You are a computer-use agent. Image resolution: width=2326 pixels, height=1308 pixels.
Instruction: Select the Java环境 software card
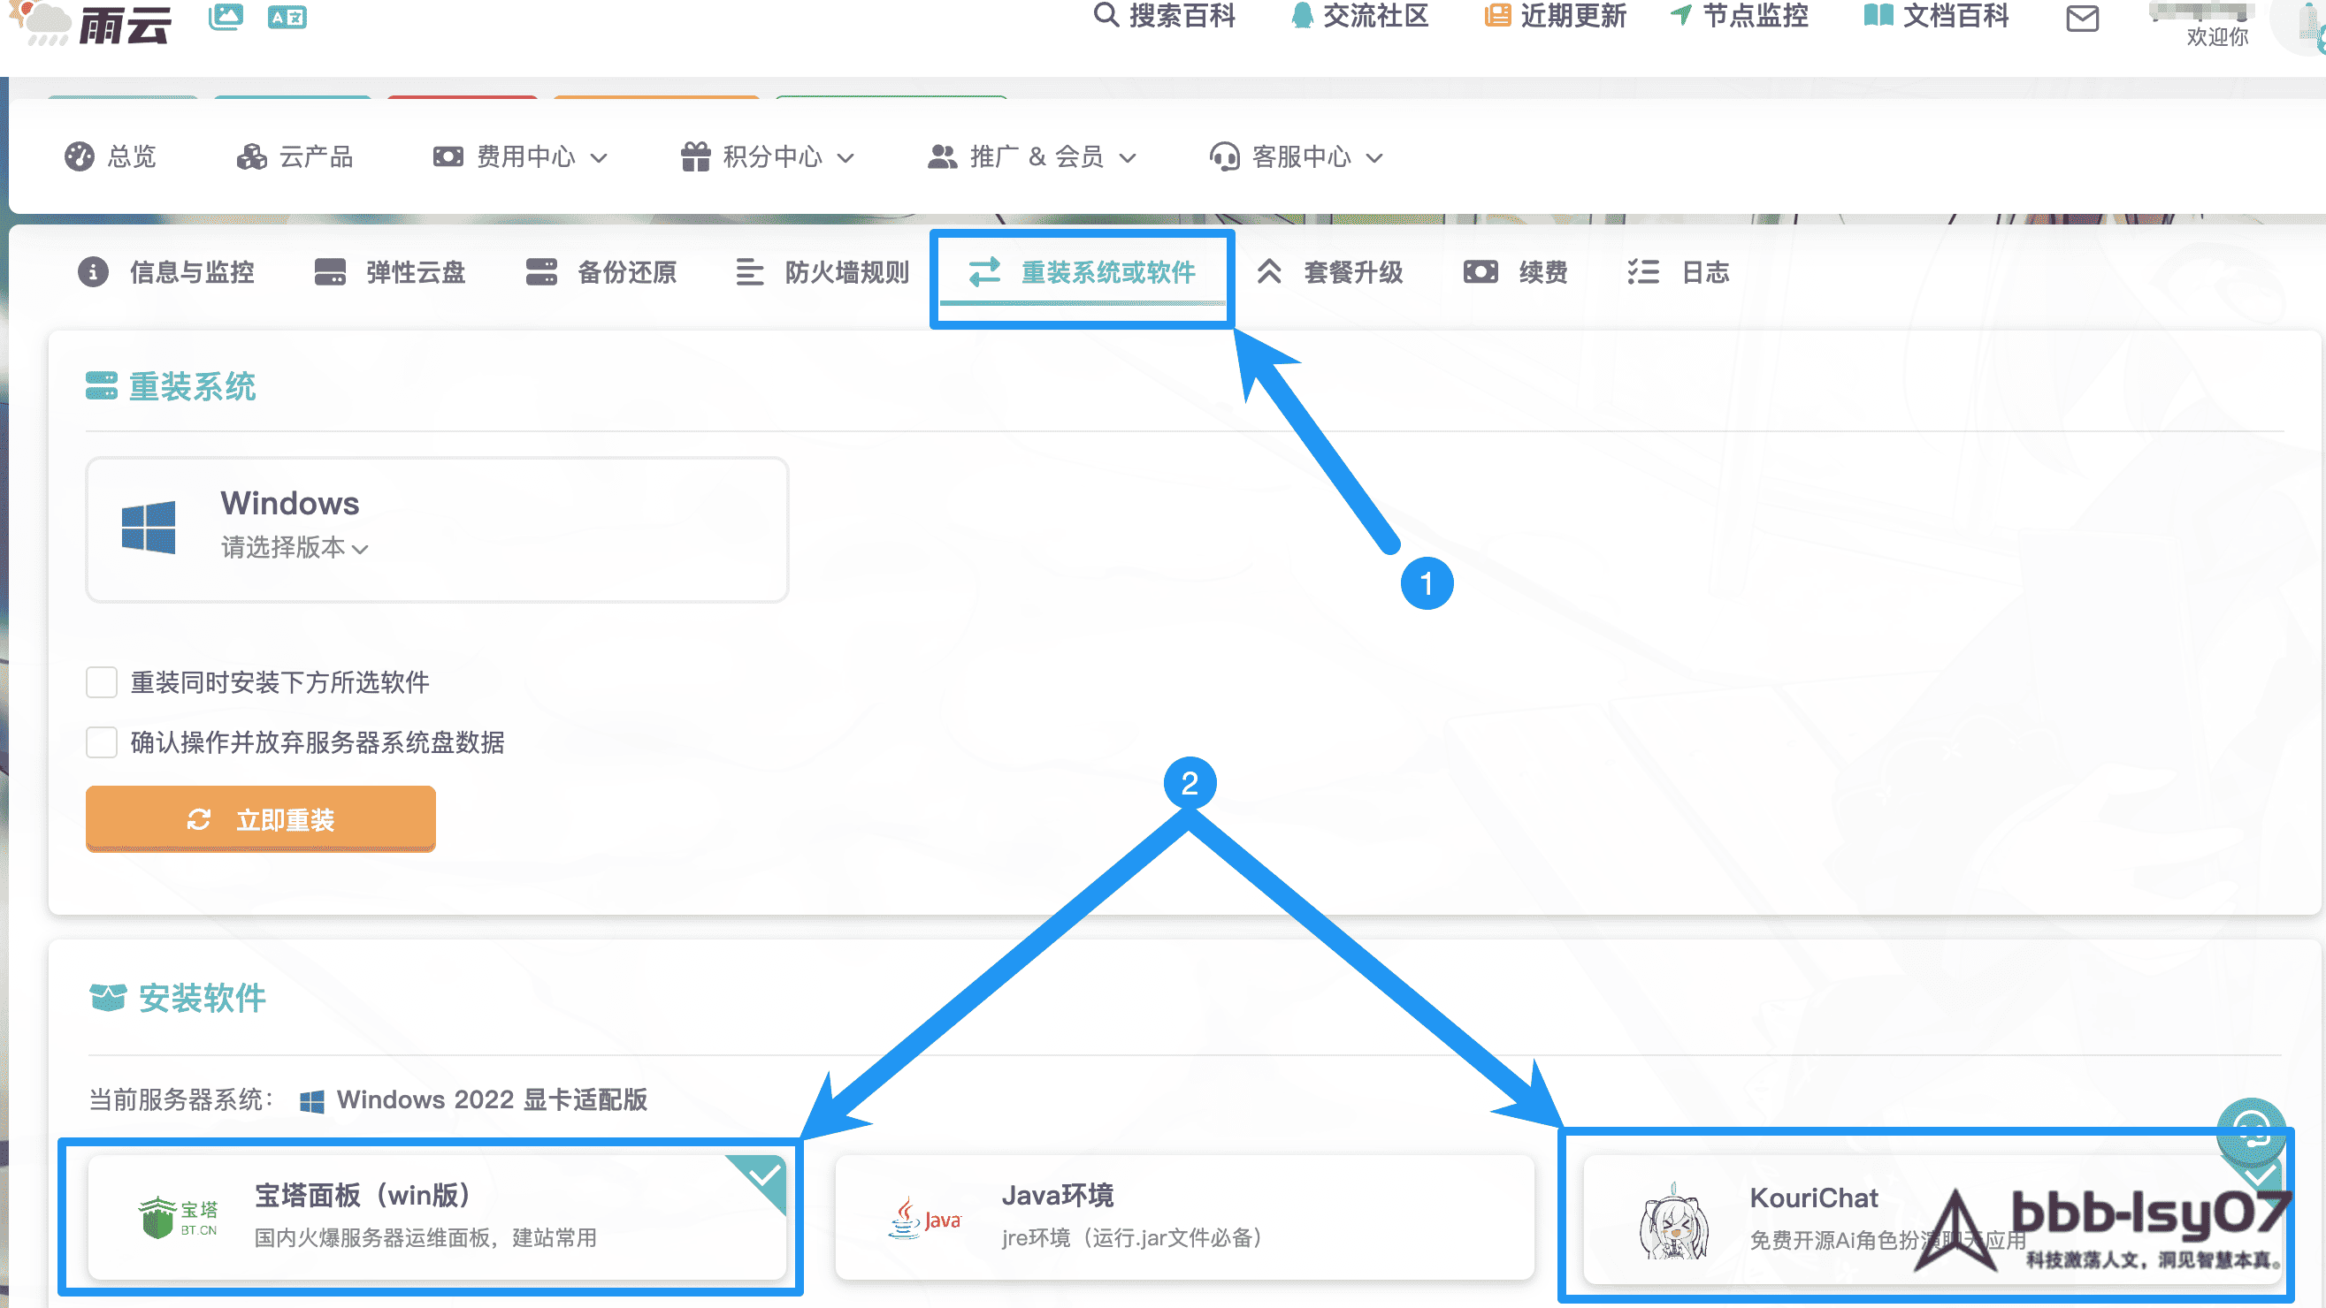(x=1183, y=1217)
